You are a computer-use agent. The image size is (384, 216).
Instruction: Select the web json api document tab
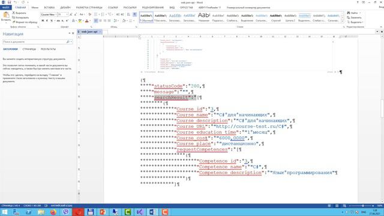click(89, 32)
